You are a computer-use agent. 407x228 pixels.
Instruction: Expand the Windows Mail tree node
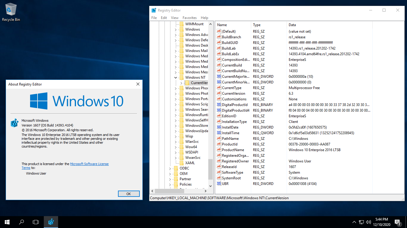click(175, 51)
